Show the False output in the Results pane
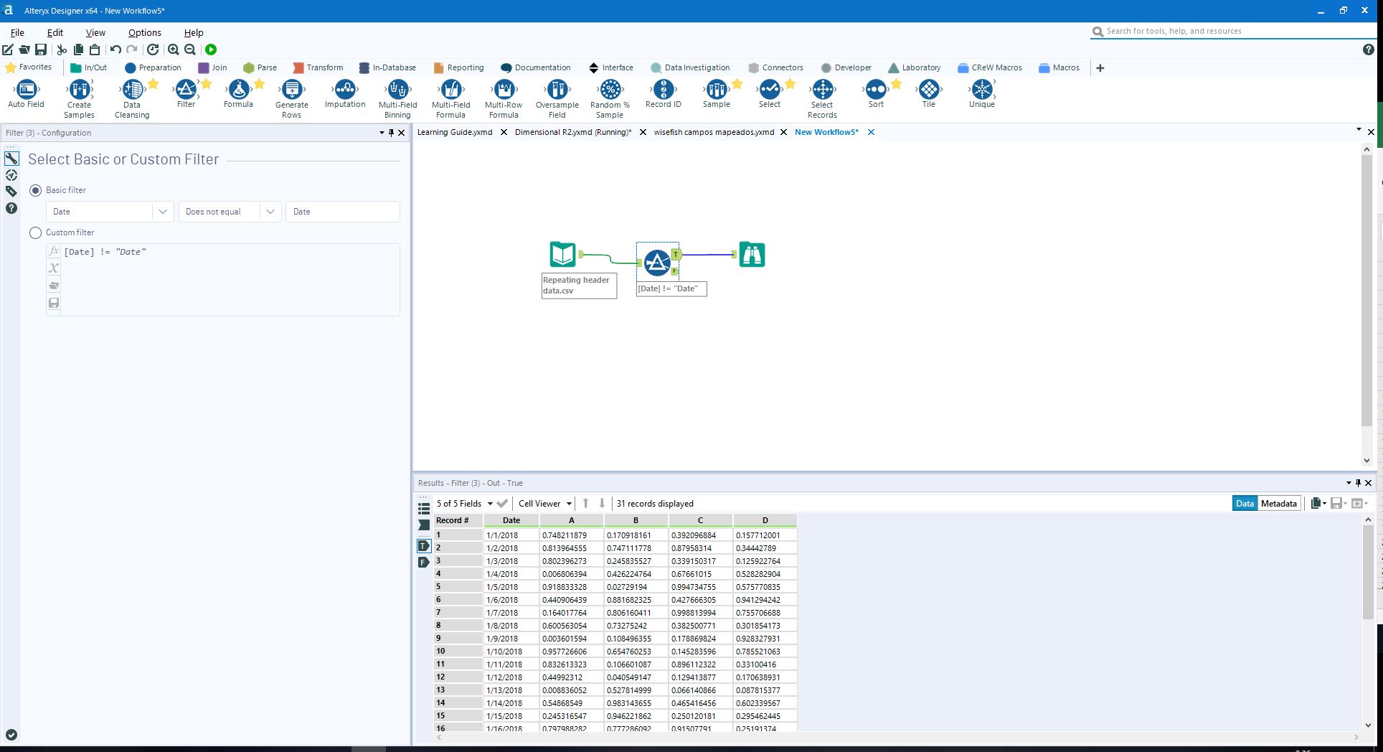This screenshot has width=1383, height=752. coord(423,562)
